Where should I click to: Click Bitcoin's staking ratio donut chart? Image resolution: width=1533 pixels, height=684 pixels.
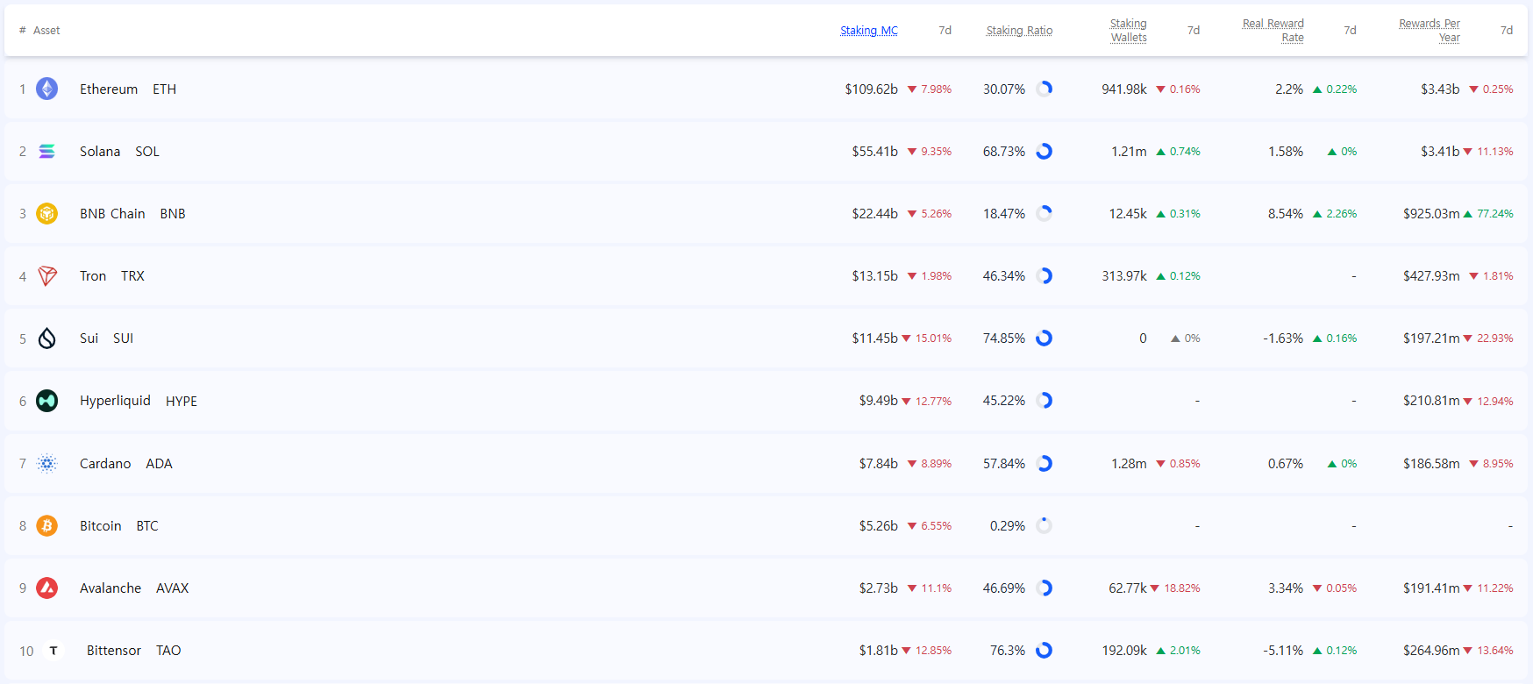(1044, 525)
